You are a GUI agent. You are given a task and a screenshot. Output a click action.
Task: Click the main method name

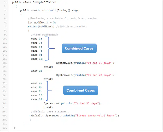point(53,10)
